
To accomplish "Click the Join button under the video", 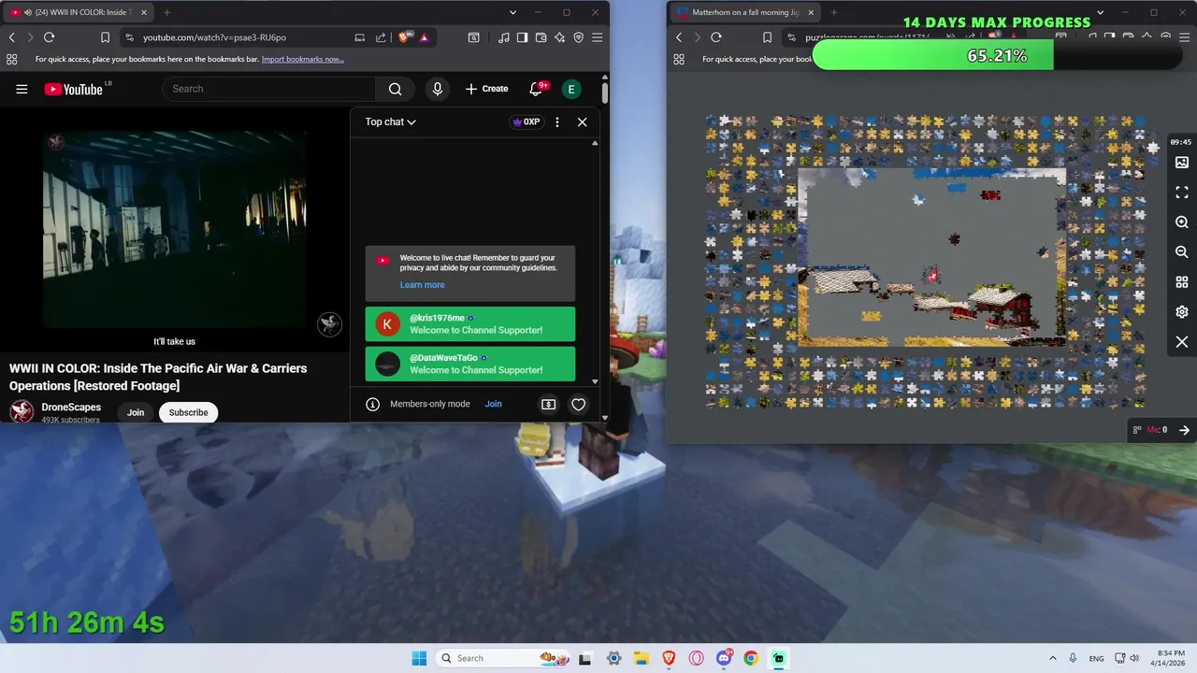I will point(136,412).
